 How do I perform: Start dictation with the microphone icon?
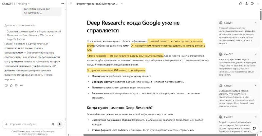[53, 124]
